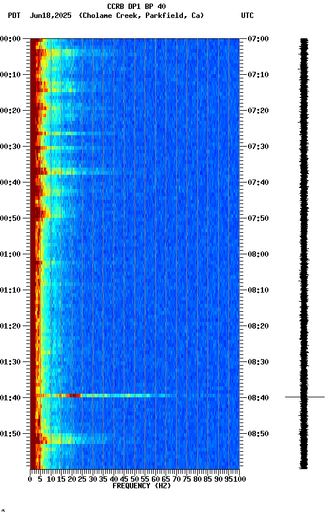Screen dimensions: 330x517
Task: Click the 25 Hz frequency tick label
Action: tap(82, 479)
